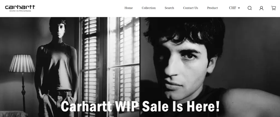280x117 pixels.
Task: Visit the Contact Us page link
Action: coord(191,8)
